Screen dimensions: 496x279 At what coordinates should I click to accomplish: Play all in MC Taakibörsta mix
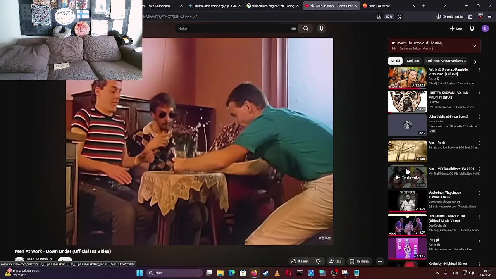(407, 177)
